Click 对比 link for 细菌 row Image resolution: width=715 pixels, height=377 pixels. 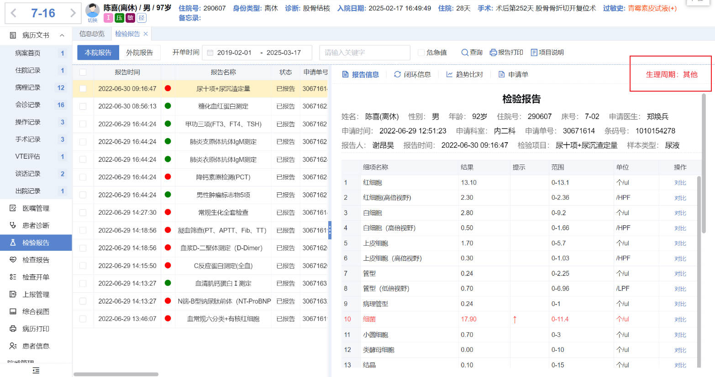(680, 320)
